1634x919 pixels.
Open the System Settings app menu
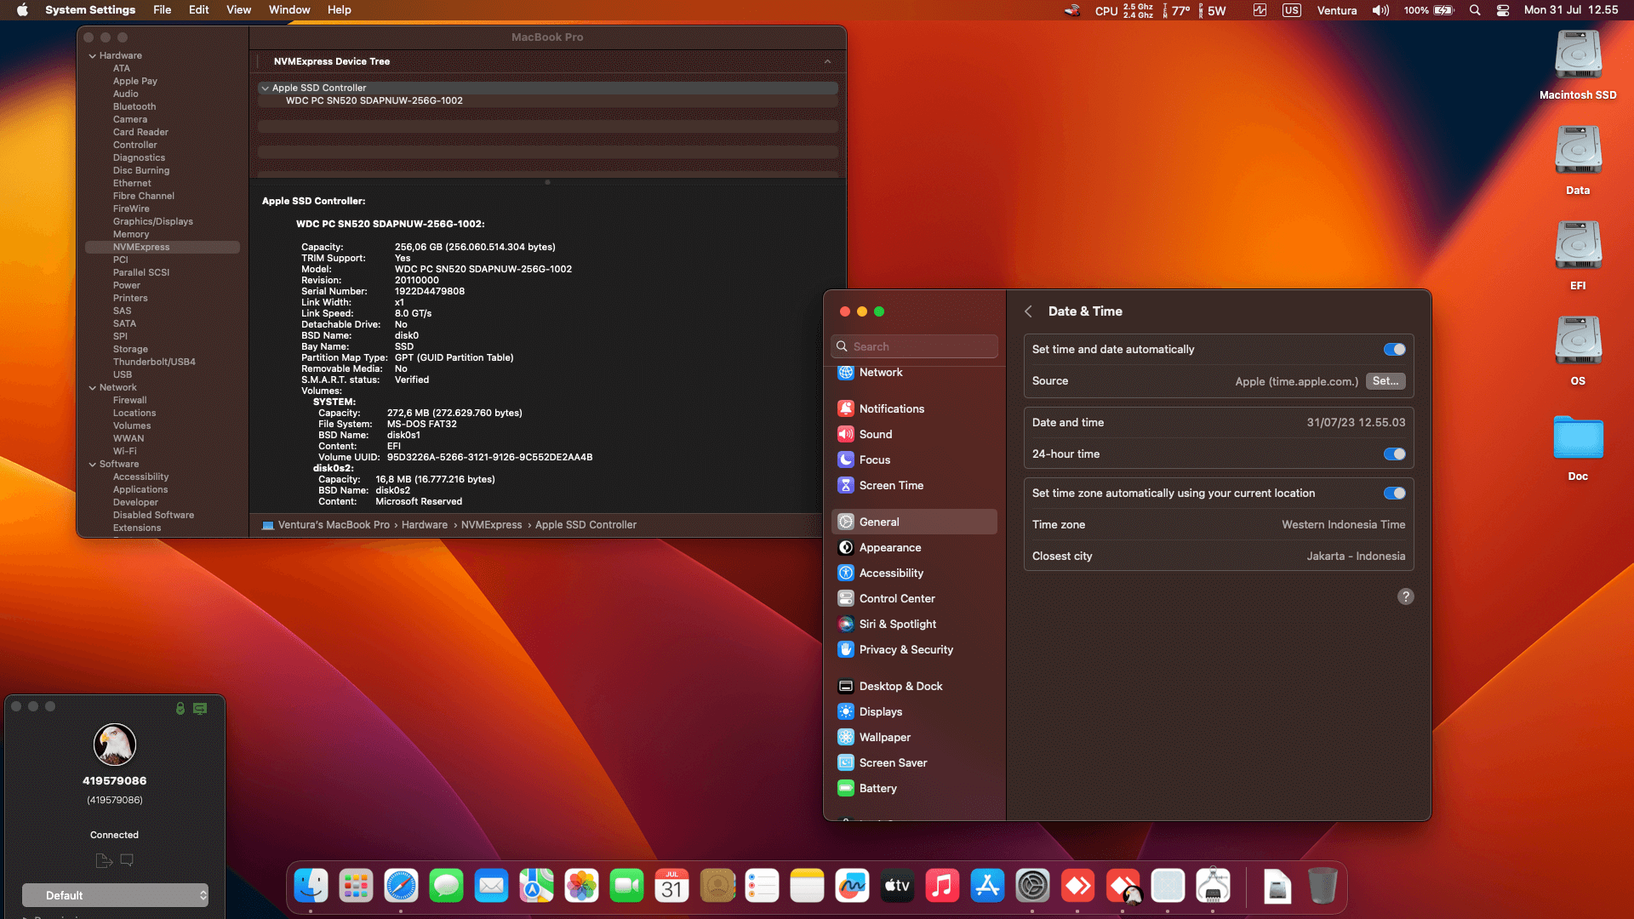pos(90,10)
